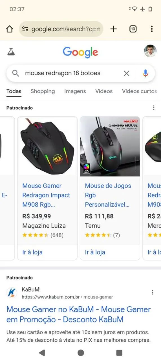Switch to the Imagens tab

pos(75,91)
